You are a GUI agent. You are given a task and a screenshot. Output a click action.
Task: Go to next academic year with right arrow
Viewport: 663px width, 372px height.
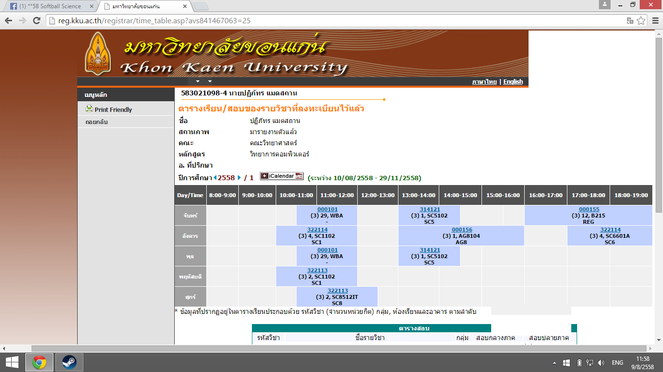pos(239,178)
